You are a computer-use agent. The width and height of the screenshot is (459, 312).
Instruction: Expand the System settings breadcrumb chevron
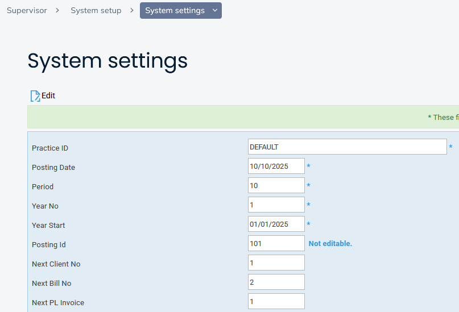(214, 10)
